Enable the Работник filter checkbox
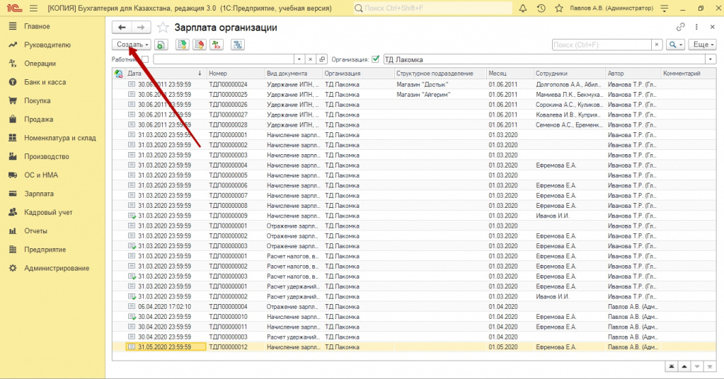724x379 pixels. [145, 59]
